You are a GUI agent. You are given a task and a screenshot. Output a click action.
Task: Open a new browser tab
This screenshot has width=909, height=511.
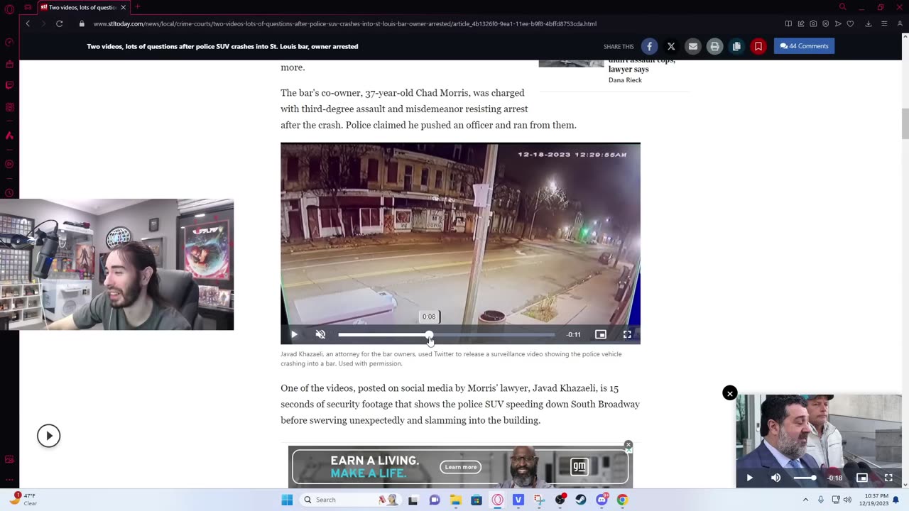137,7
